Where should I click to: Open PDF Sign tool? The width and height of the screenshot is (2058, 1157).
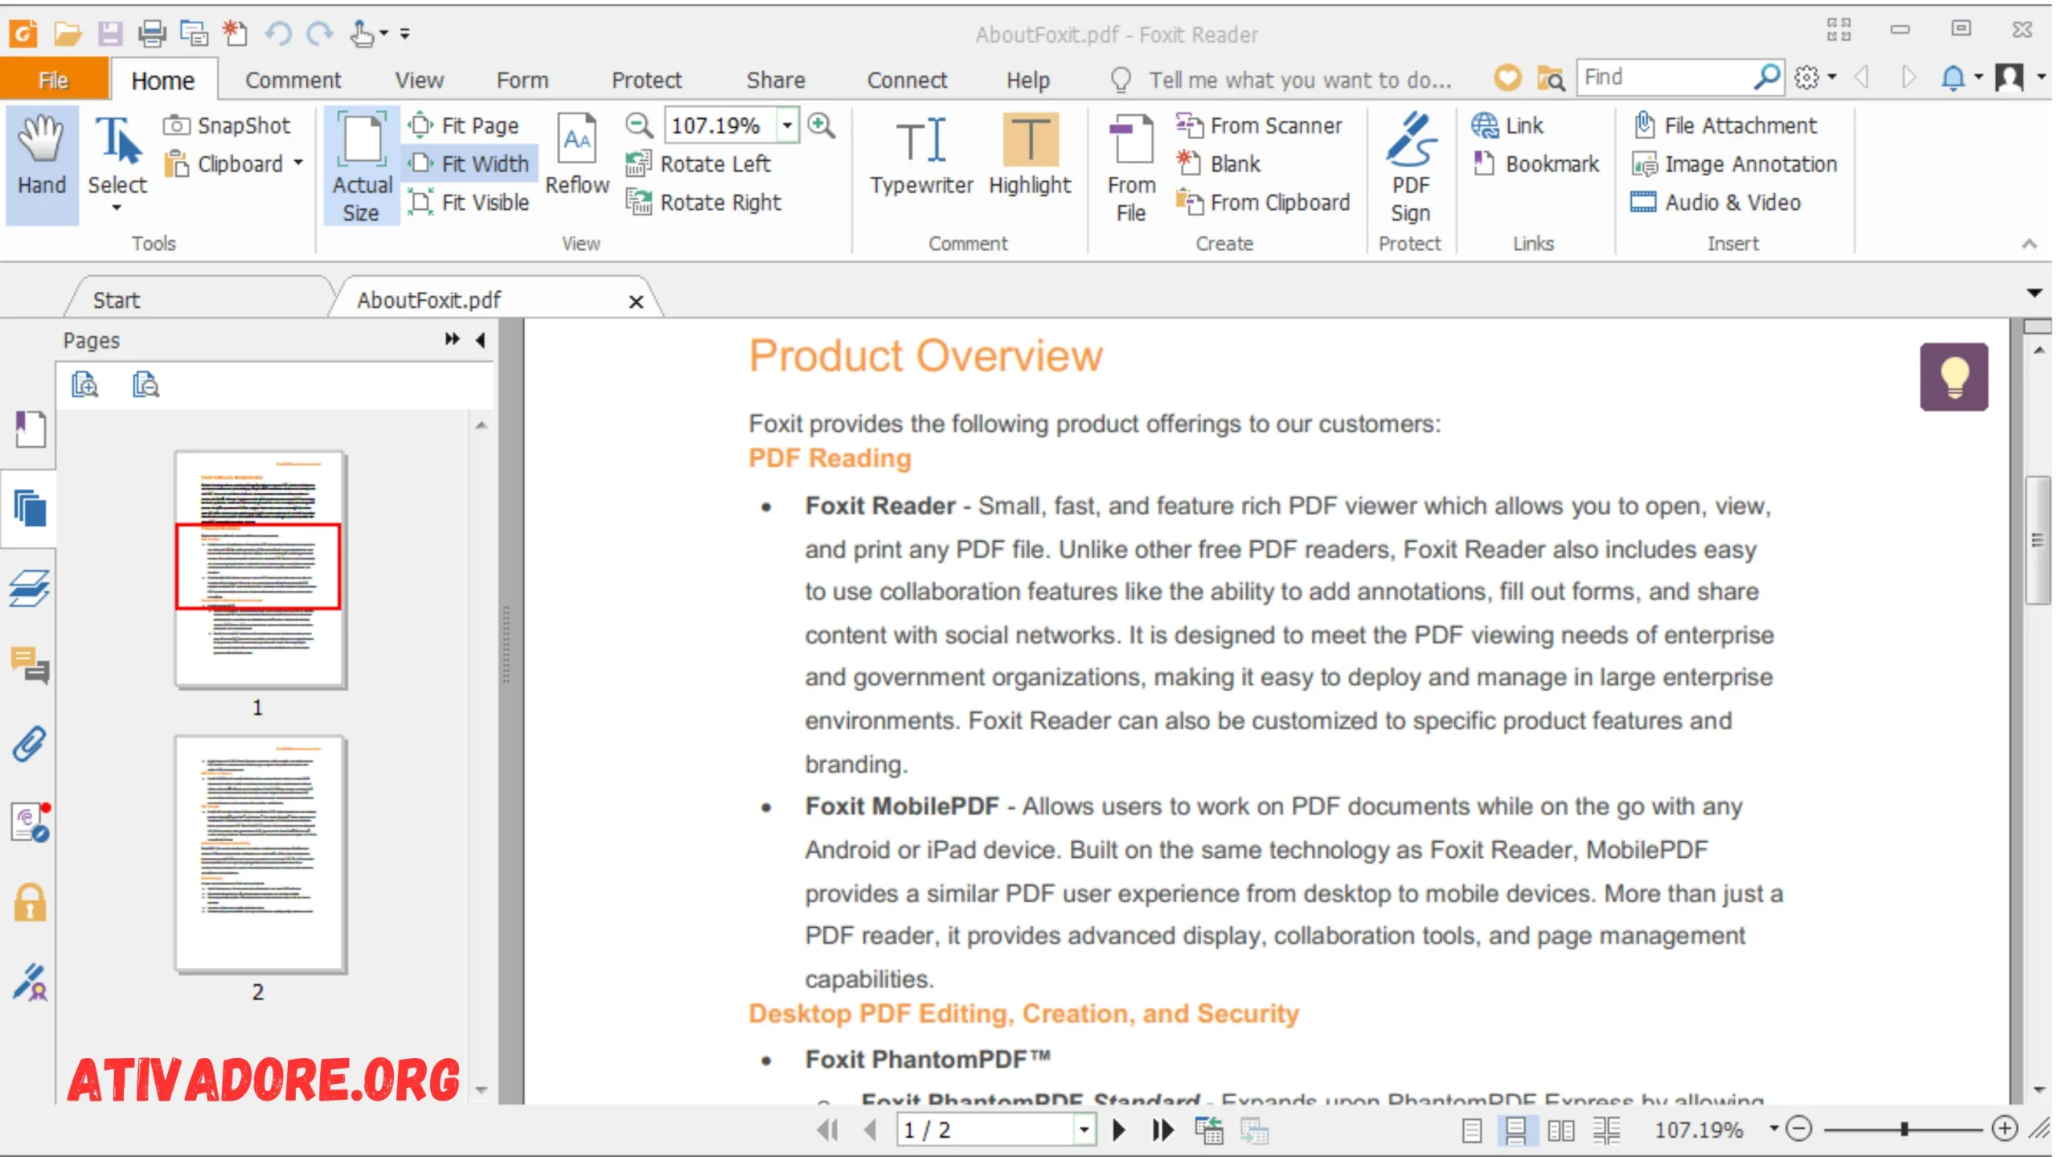click(x=1411, y=167)
